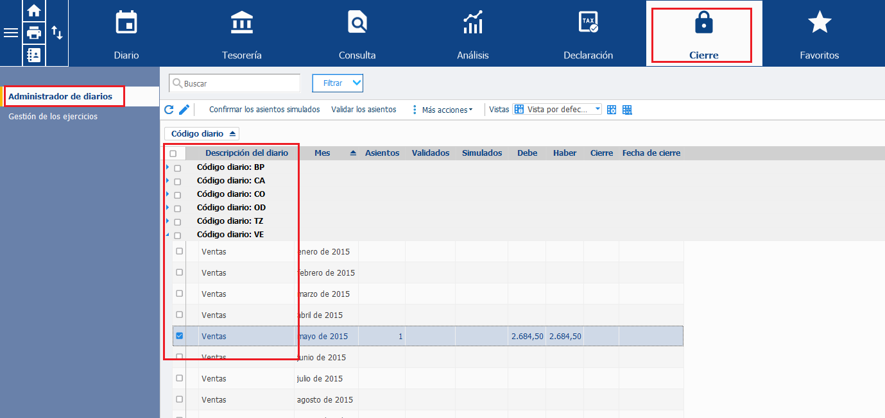Viewport: 885px width, 418px height.
Task: Click the Cierre padlock icon
Action: tap(704, 22)
